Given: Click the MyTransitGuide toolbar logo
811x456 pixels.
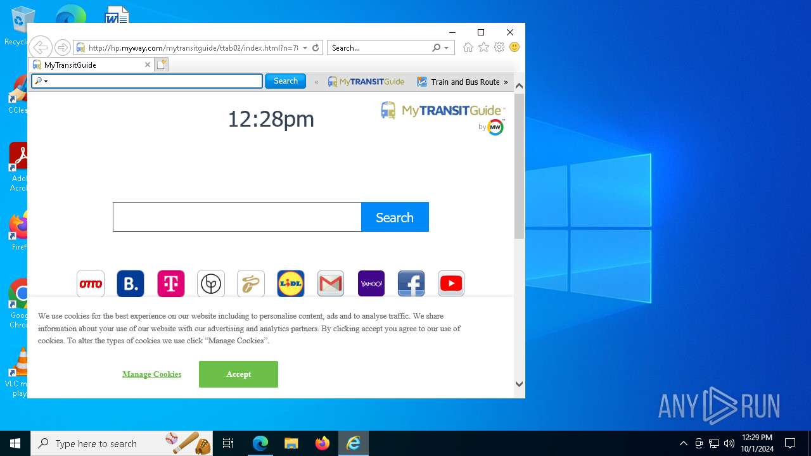Looking at the screenshot, I should [x=366, y=82].
